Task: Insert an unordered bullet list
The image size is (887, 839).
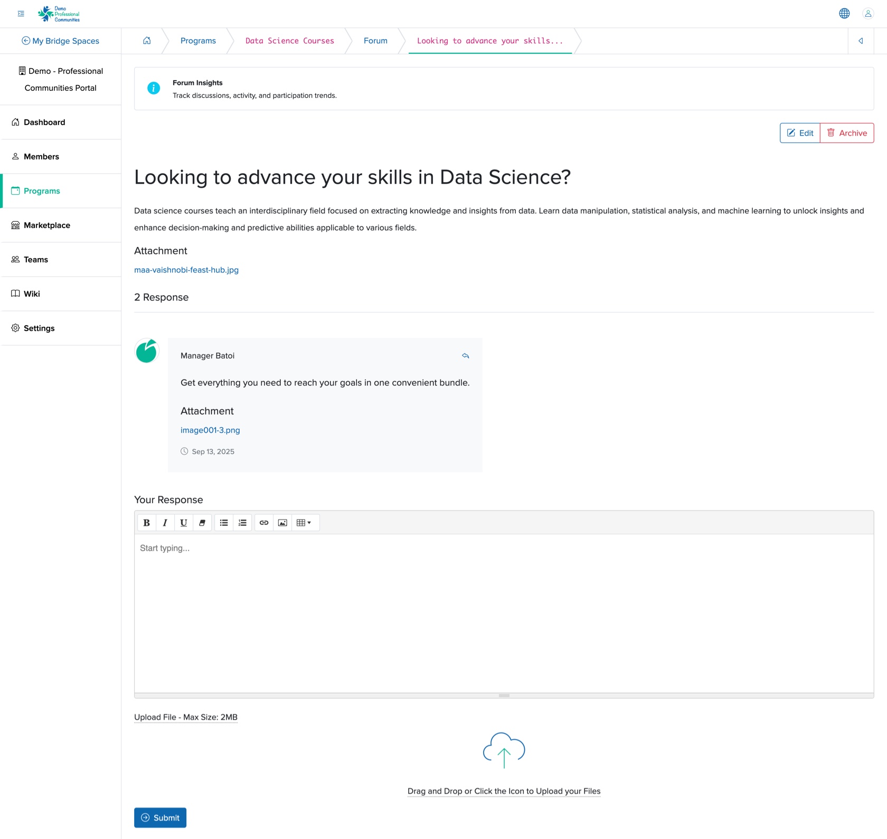Action: 224,523
